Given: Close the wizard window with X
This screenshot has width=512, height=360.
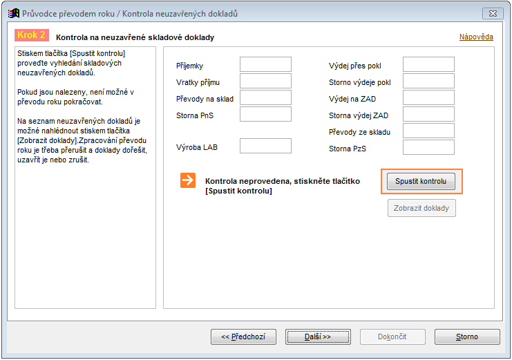Looking at the screenshot, I should [493, 13].
